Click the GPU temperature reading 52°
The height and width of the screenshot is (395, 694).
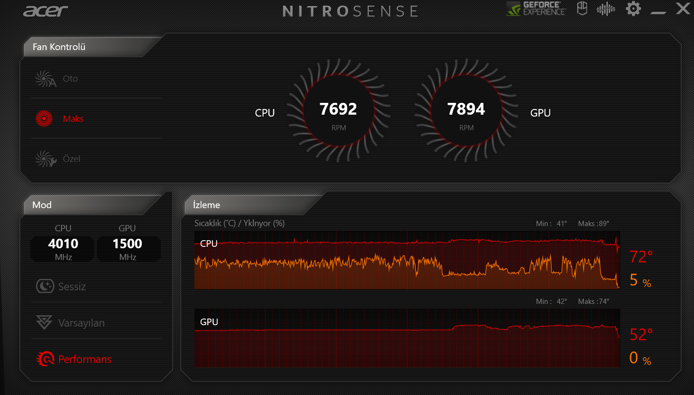point(641,335)
